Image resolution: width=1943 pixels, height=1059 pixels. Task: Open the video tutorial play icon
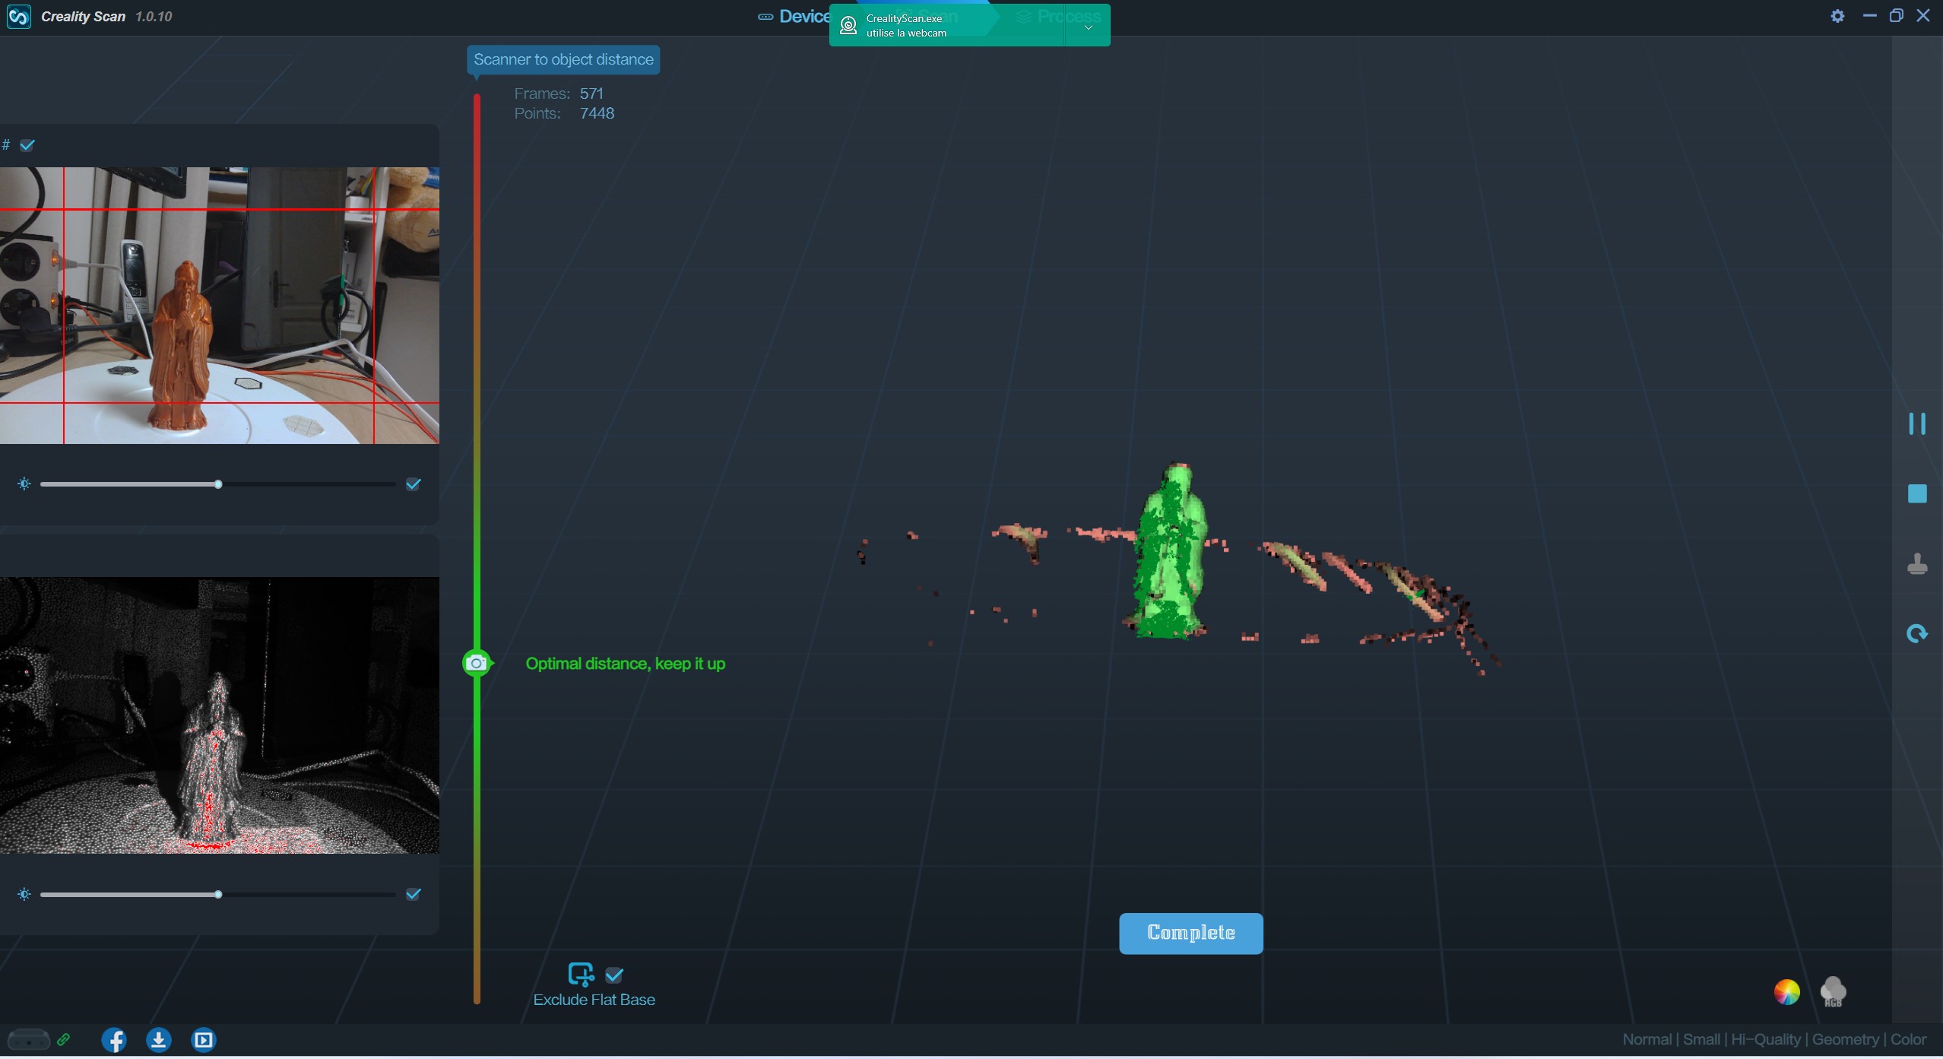203,1039
